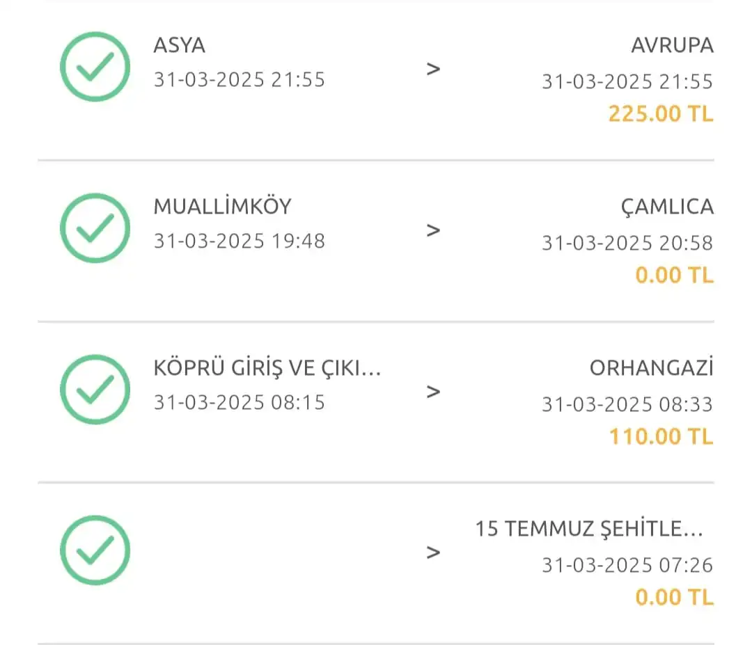Open the KÖPRÜ GİRİŞ VE ÇIKI… label

(267, 368)
